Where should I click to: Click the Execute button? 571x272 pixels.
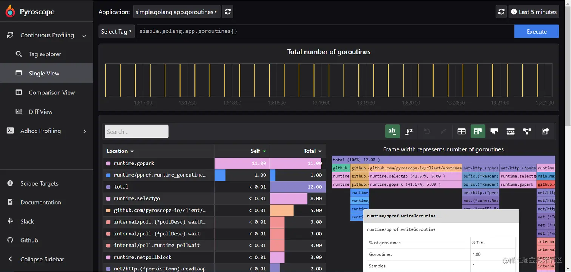(x=536, y=31)
